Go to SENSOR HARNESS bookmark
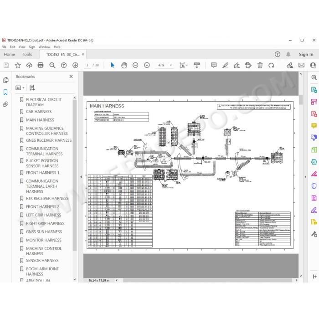The image size is (319, 319). (x=42, y=260)
